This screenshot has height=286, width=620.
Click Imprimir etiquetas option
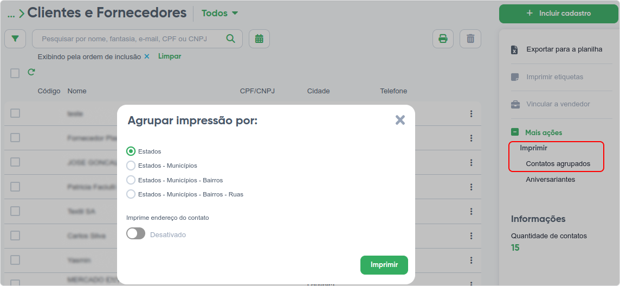tap(555, 77)
